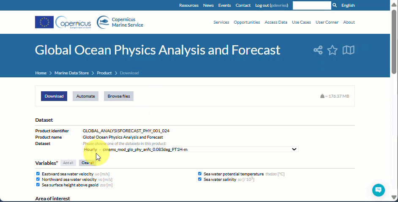The image size is (398, 202).
Task: Open the chat support bubble
Action: point(379,190)
